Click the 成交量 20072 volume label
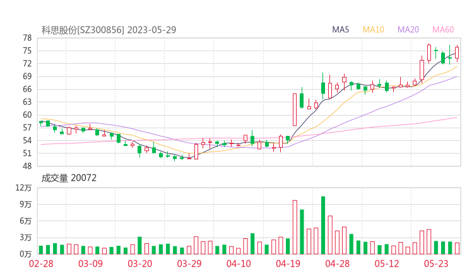This screenshot has height=278, width=467. (x=69, y=178)
